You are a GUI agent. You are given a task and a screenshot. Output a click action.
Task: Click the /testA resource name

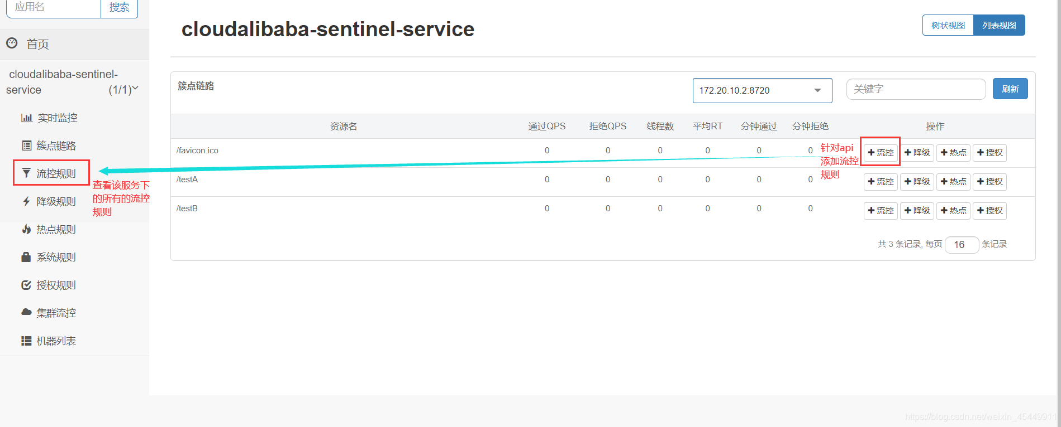[x=187, y=179]
